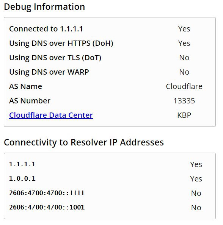The width and height of the screenshot is (223, 225).
Task: Select the Using DNS over TLS (DoT) label
Action: pos(55,58)
